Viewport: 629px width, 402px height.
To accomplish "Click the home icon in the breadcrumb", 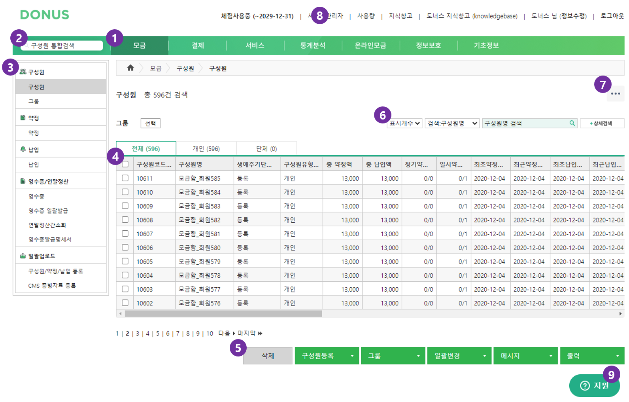I will (130, 68).
